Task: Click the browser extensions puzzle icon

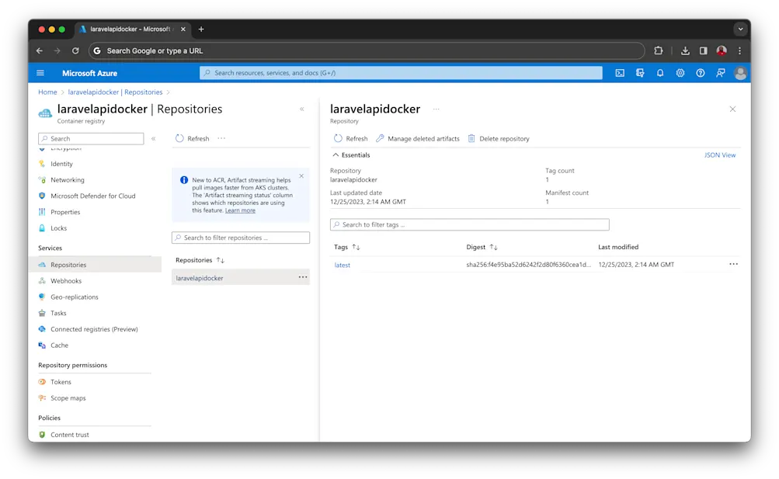Action: click(659, 50)
